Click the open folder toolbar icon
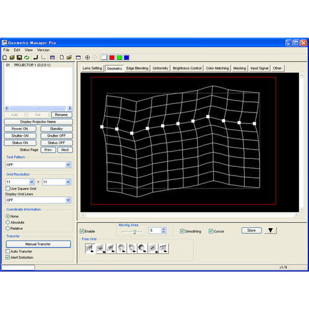Image resolution: width=309 pixels, height=309 pixels. (12, 57)
